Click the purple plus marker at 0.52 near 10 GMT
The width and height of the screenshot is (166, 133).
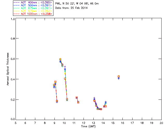pyautogui.click(x=65, y=66)
